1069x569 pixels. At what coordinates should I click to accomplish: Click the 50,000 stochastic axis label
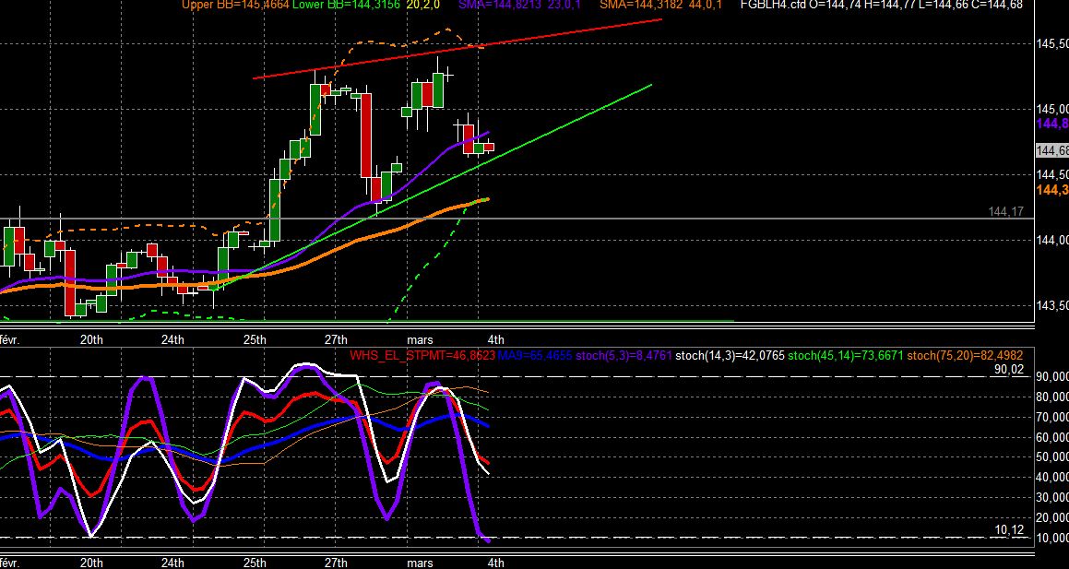pos(1052,456)
